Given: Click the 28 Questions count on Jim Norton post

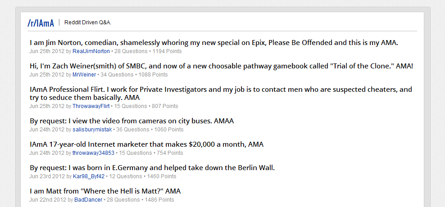Looking at the screenshot, I should coord(131,51).
